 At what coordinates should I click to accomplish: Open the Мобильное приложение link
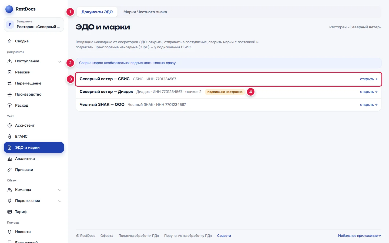[359, 236]
